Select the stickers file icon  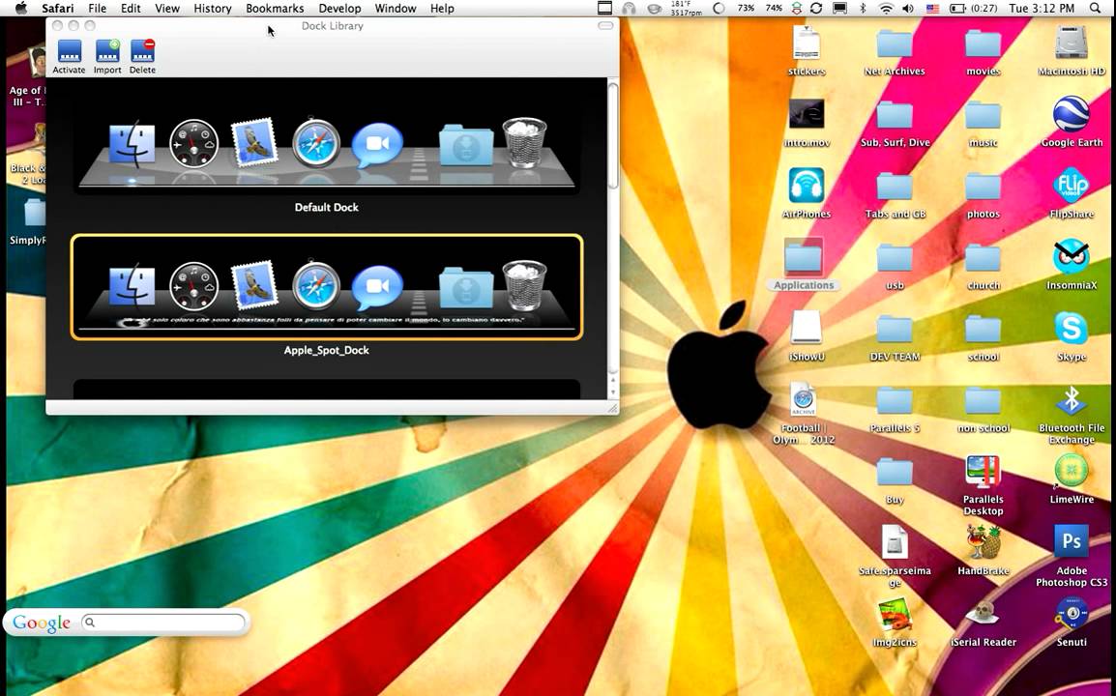pyautogui.click(x=807, y=42)
